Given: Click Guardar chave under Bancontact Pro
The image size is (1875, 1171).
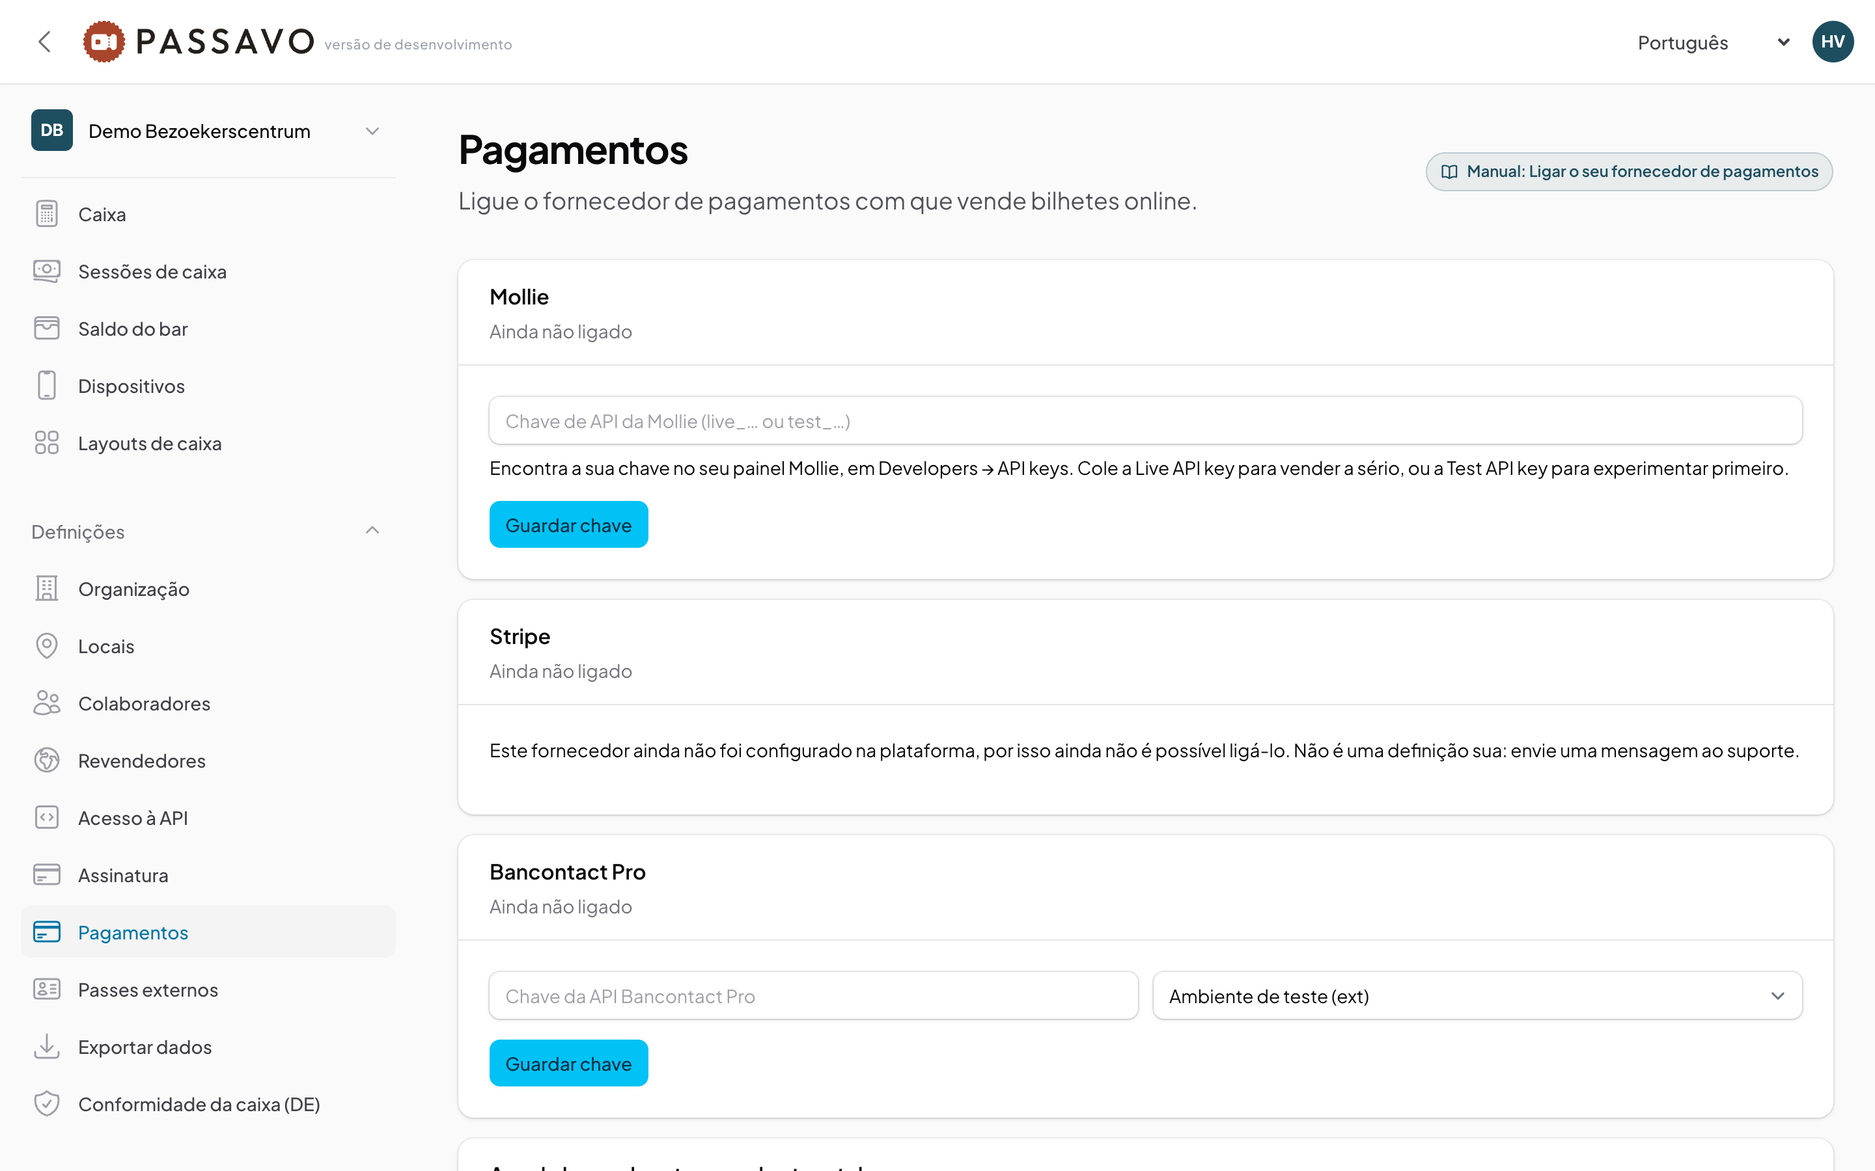Looking at the screenshot, I should (x=569, y=1064).
